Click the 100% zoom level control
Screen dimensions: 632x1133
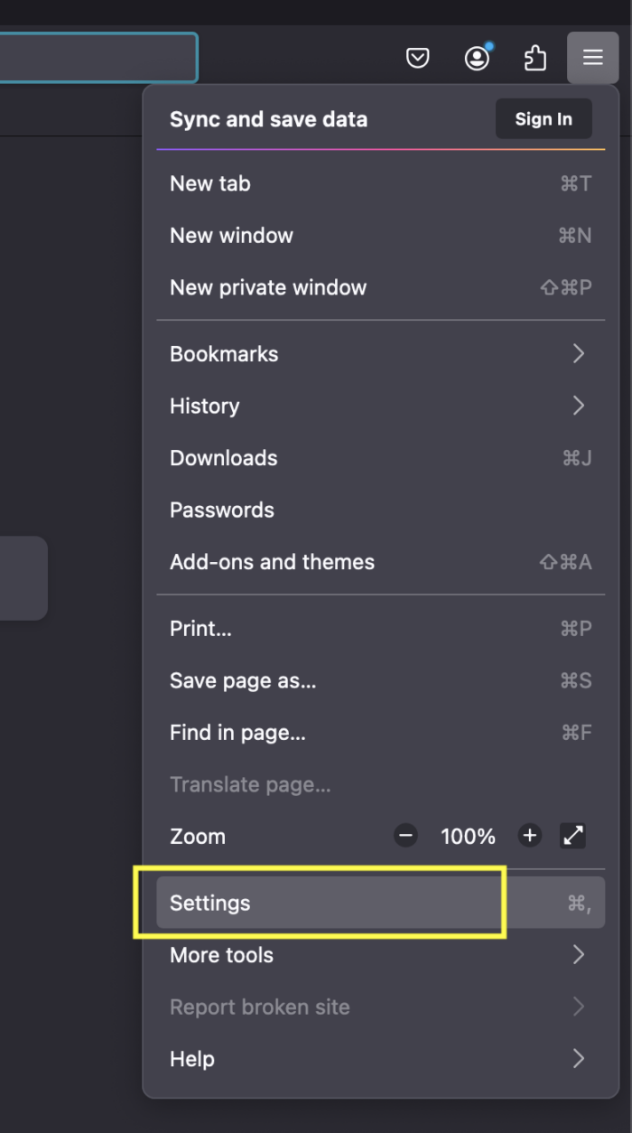(x=468, y=836)
